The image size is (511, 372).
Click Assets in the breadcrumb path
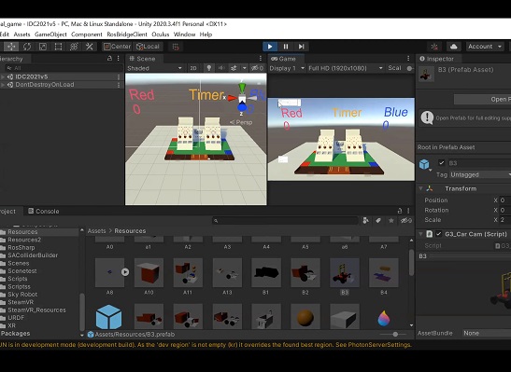click(x=97, y=231)
